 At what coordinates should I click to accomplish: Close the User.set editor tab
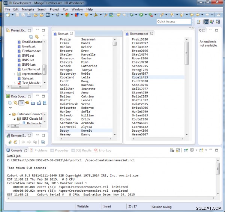click(x=72, y=34)
